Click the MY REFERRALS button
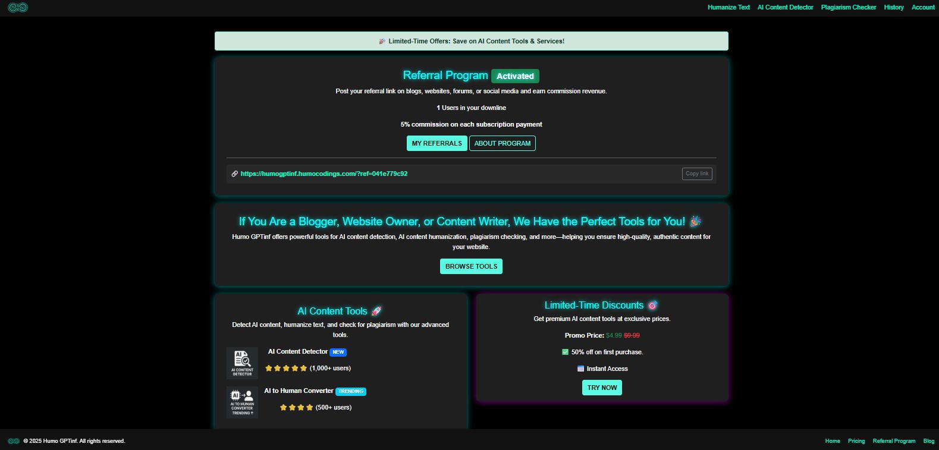939x450 pixels. coord(437,143)
